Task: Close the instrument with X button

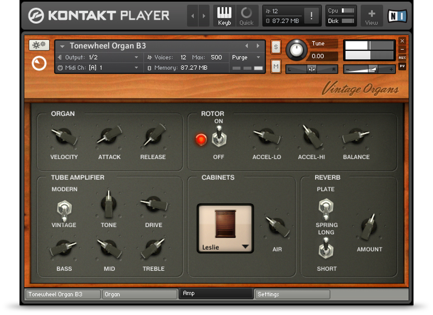Action: (x=402, y=41)
